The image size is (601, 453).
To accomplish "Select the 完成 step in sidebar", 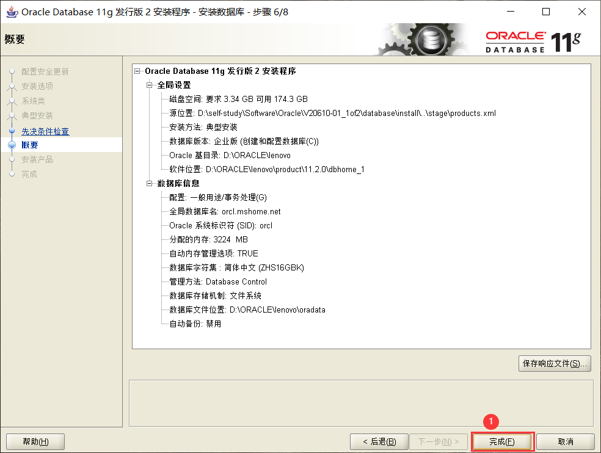I will point(29,174).
